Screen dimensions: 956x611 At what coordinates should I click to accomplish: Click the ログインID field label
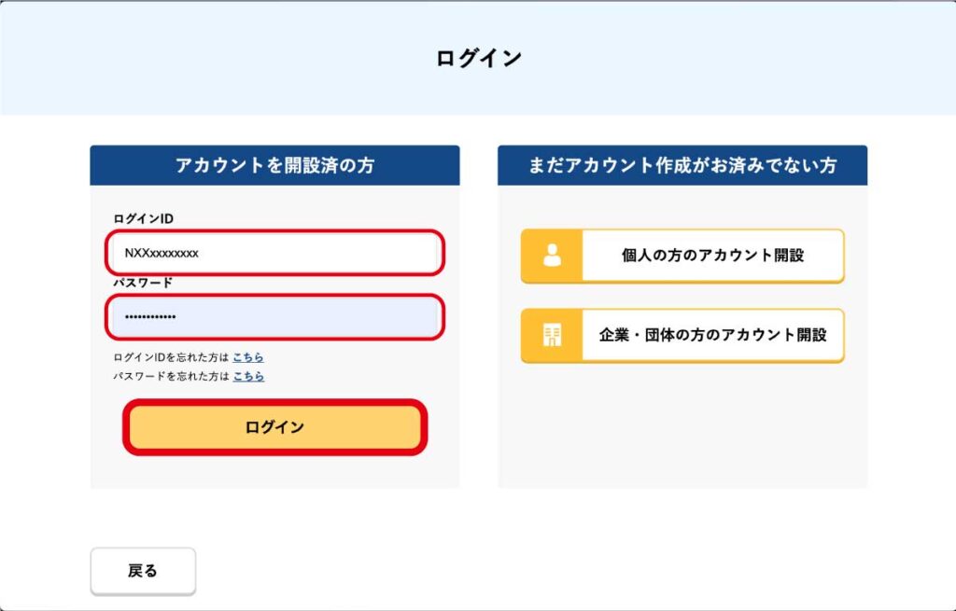[143, 218]
